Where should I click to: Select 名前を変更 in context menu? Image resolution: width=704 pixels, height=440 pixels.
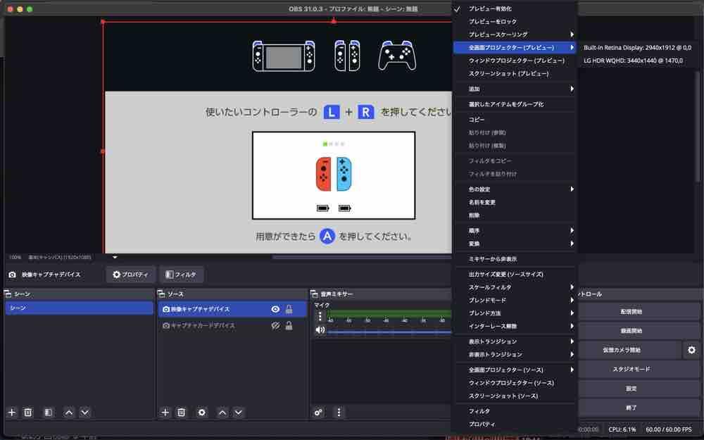click(515, 203)
